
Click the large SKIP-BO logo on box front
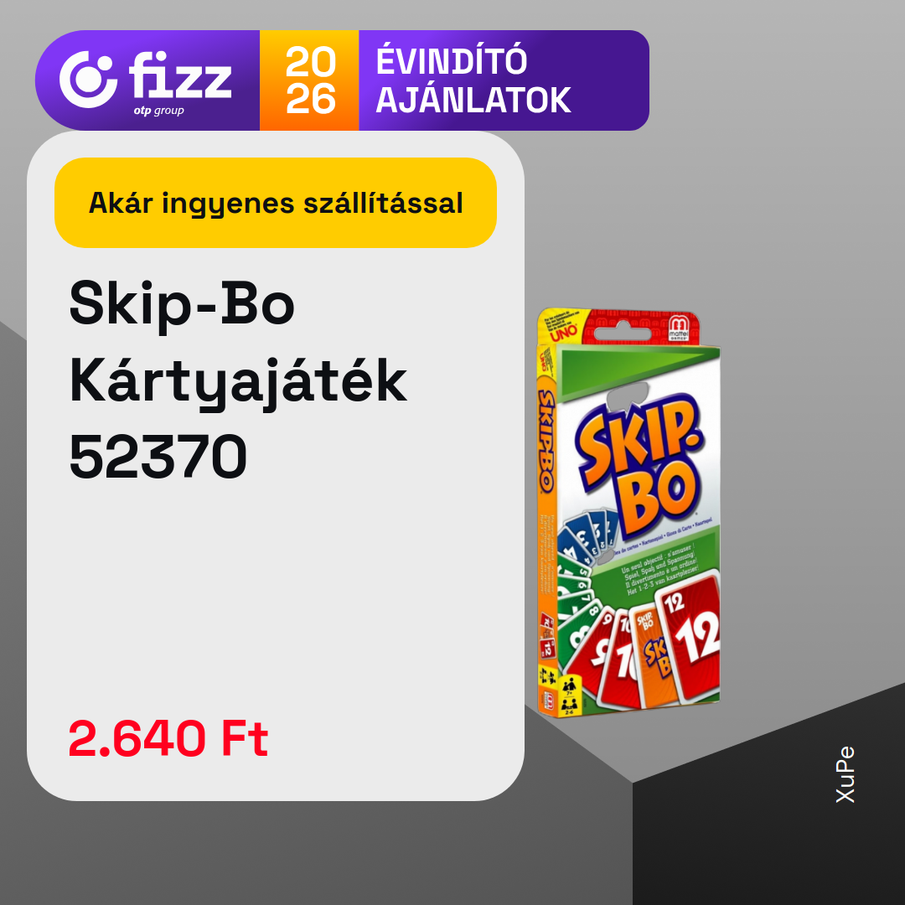(x=642, y=463)
